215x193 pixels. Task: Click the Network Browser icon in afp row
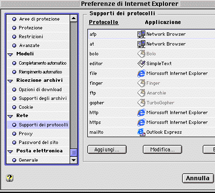pyautogui.click(x=141, y=34)
